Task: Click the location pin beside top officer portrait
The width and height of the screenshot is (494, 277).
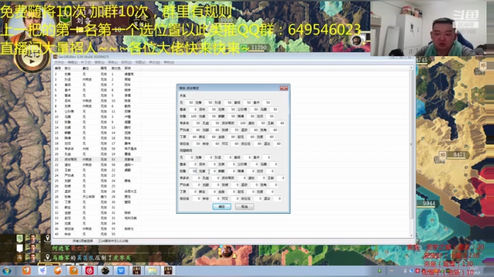Action: pyautogui.click(x=47, y=239)
